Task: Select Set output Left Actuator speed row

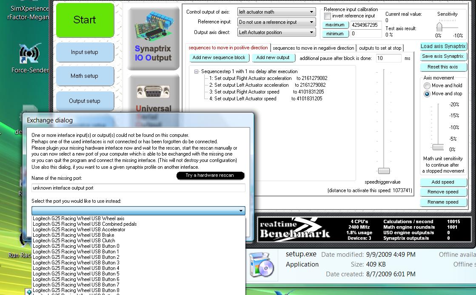Action: [x=265, y=99]
